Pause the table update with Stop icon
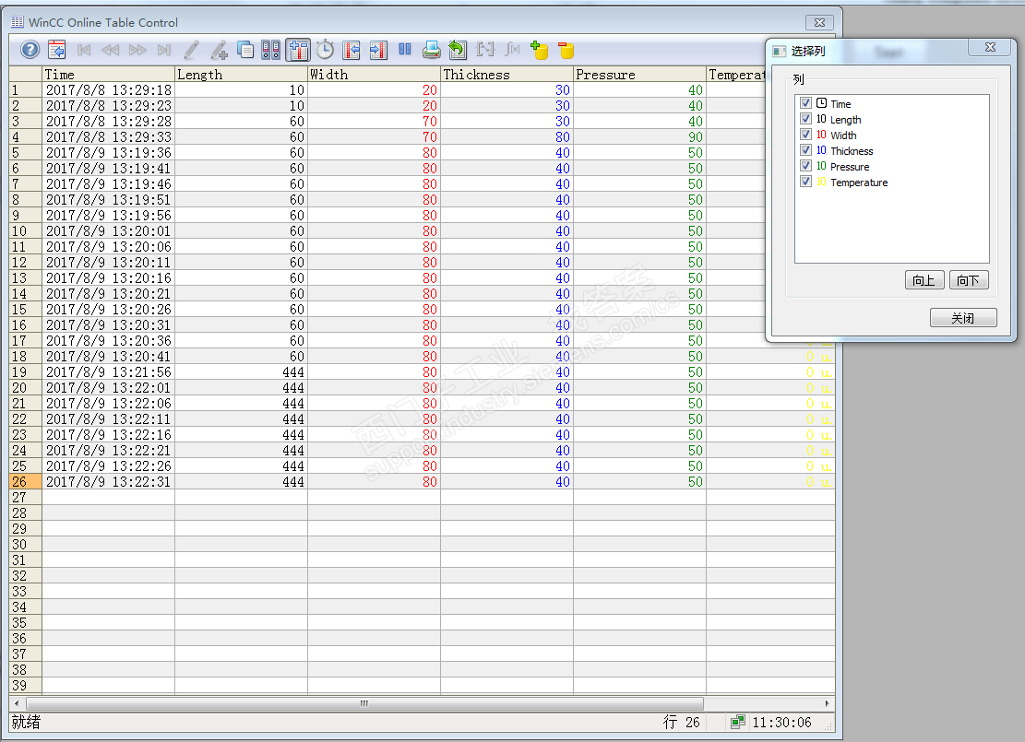1025x742 pixels. [x=405, y=50]
